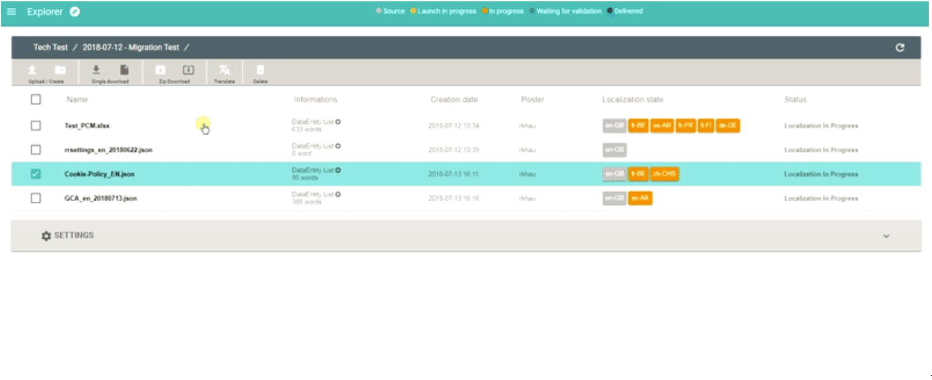Click the '95 words' count text
Viewport: 932px width, 380px height.
[305, 178]
